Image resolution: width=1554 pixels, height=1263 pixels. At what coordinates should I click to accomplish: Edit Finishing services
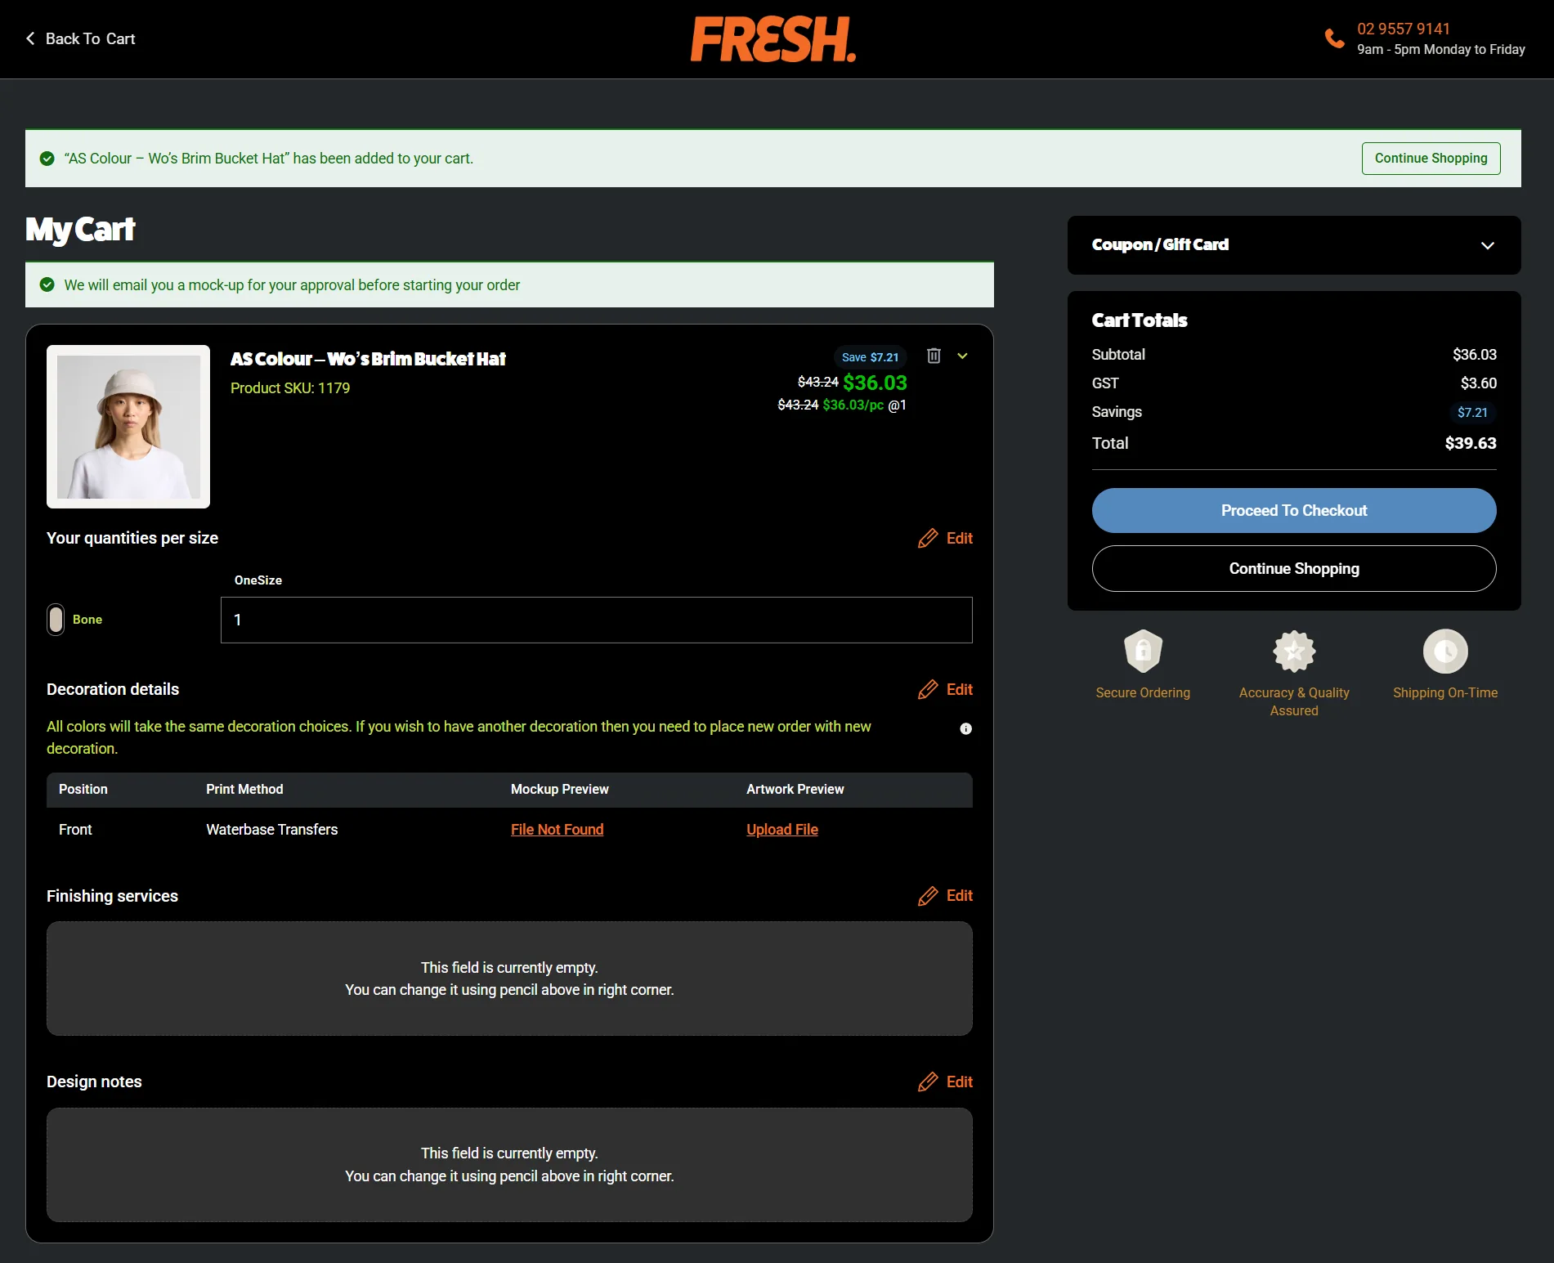(945, 896)
